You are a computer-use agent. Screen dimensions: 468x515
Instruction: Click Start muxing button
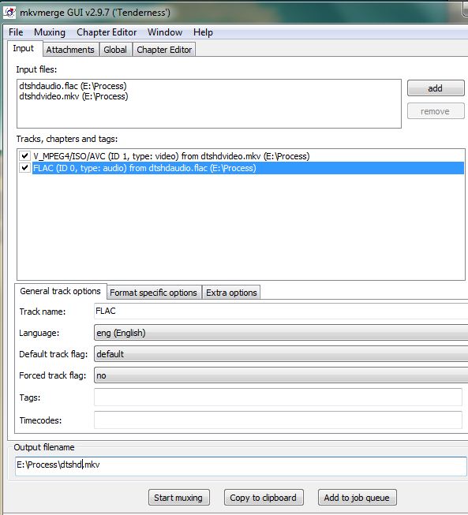tap(179, 498)
